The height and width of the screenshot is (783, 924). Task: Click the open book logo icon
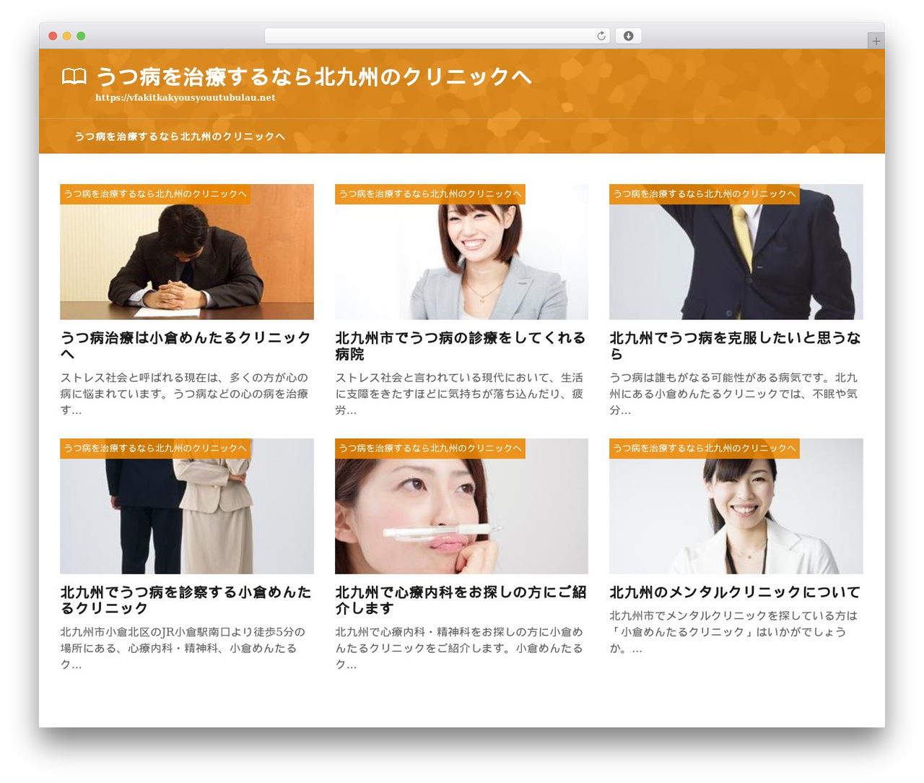[x=74, y=76]
